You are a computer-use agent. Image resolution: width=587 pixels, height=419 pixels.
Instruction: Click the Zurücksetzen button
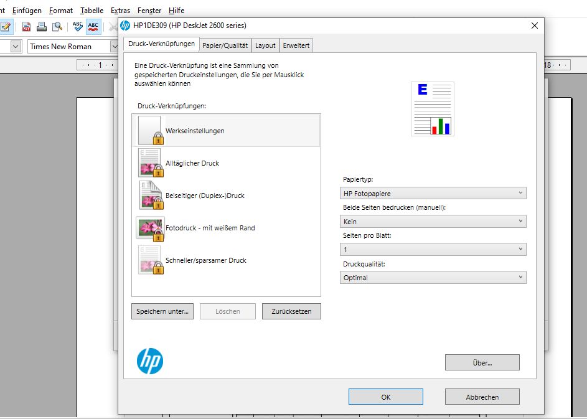coord(291,311)
